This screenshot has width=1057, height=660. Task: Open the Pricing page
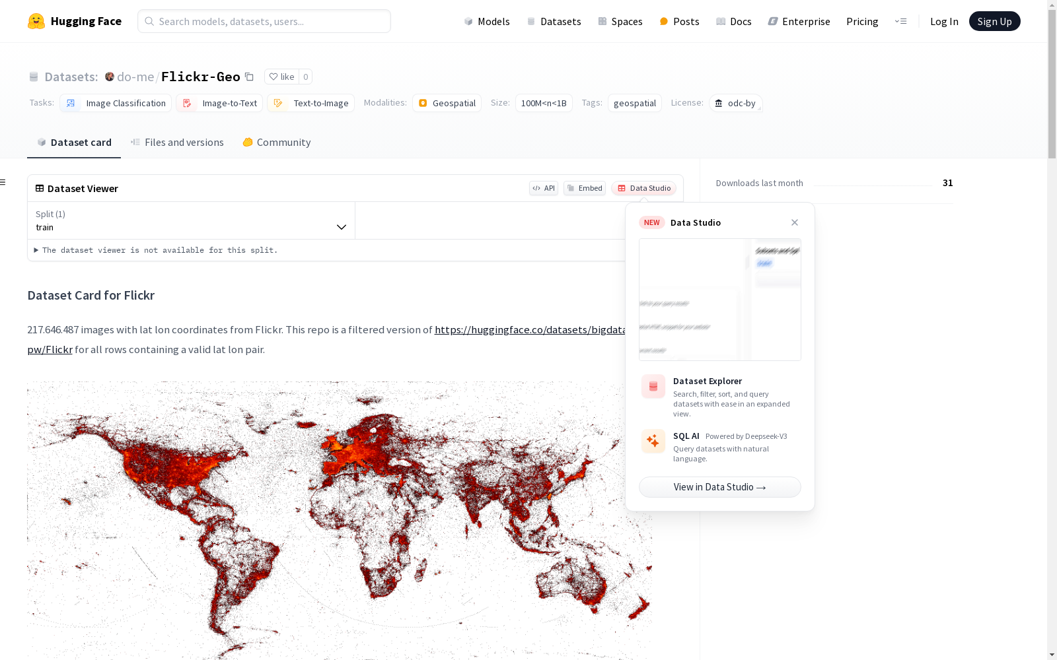pos(862,21)
